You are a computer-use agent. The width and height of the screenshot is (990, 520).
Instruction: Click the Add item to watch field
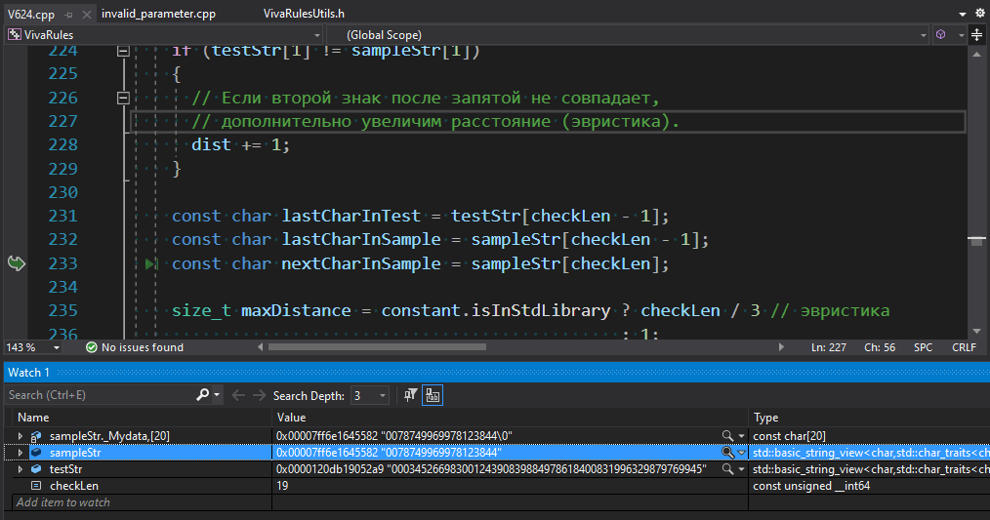click(x=143, y=502)
